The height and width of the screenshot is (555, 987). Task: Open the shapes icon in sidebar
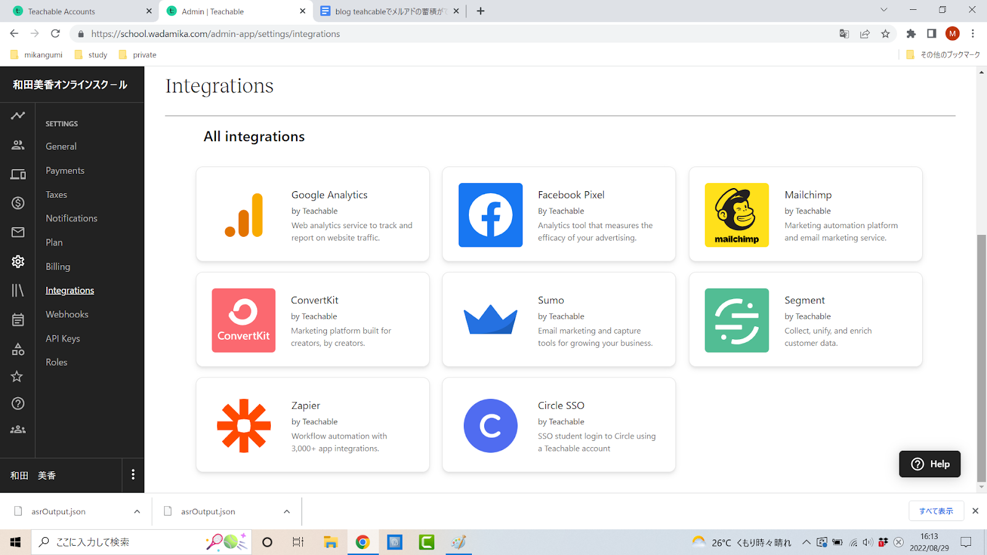pos(18,349)
